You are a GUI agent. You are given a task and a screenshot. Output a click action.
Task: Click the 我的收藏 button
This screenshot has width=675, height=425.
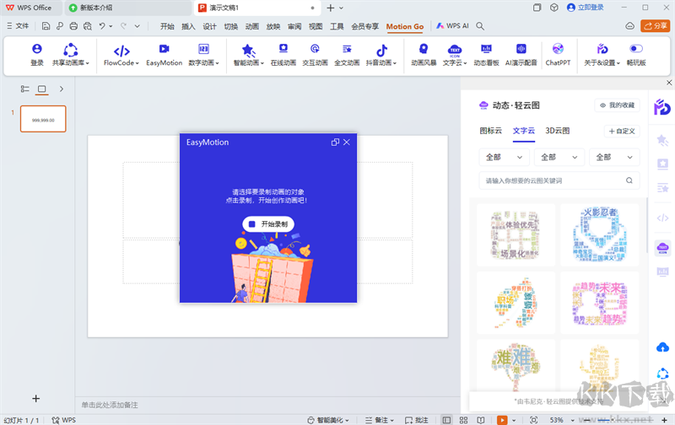(x=618, y=105)
